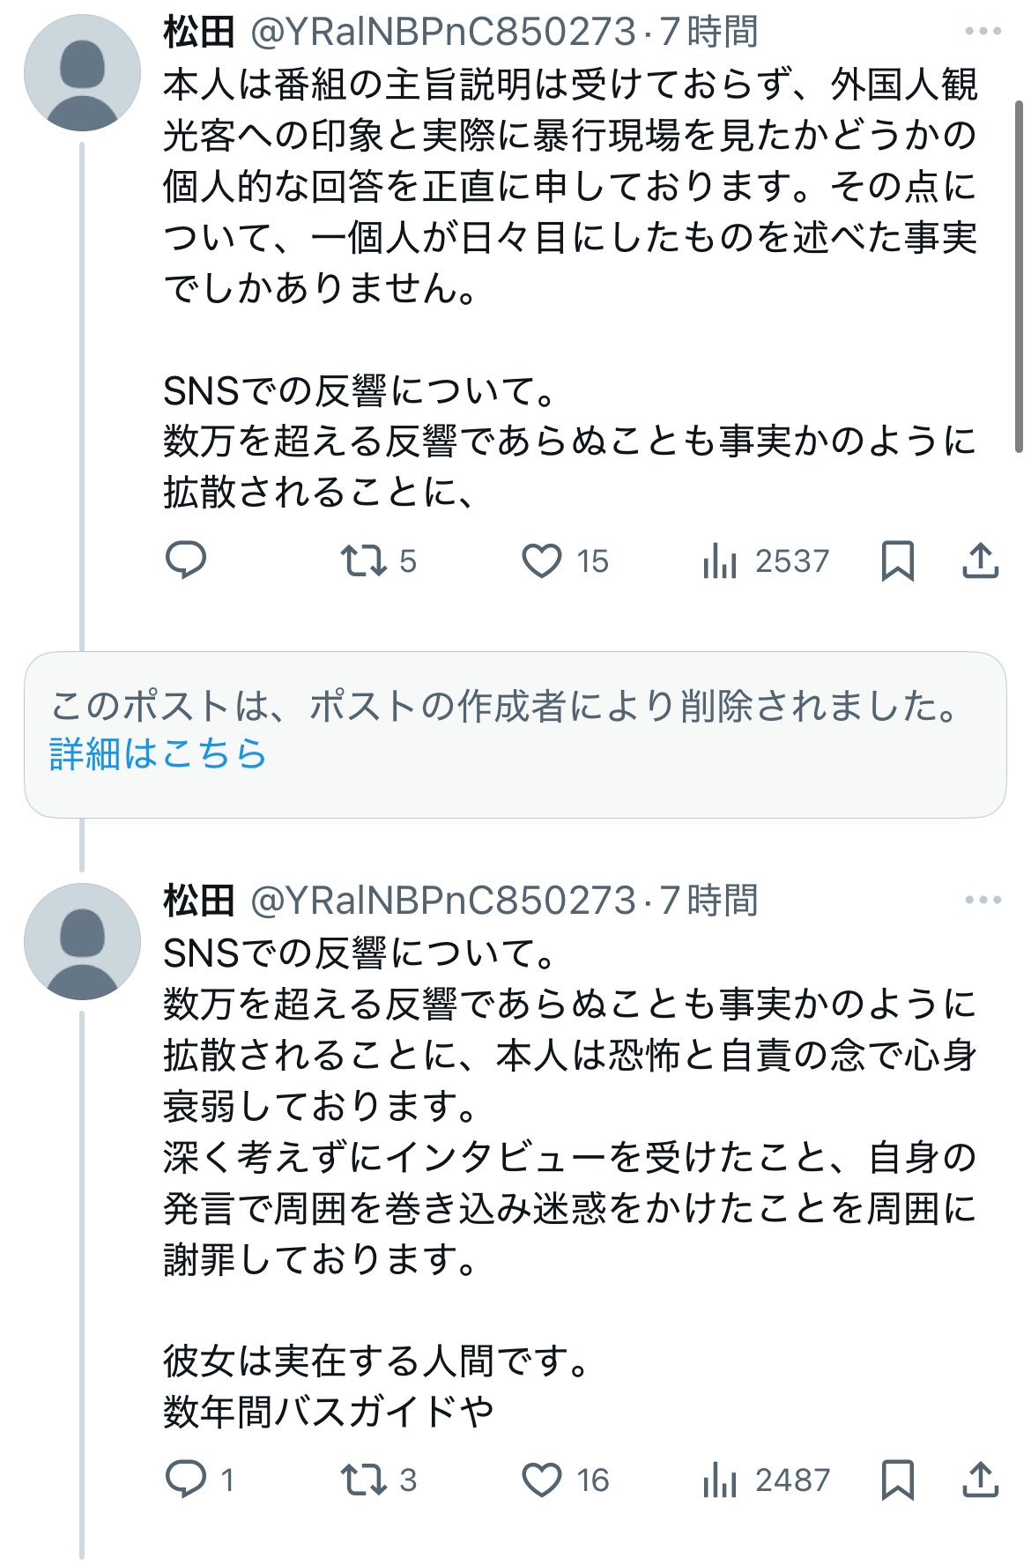Bookmark the first 松田 post
The image size is (1031, 1565).
897,560
